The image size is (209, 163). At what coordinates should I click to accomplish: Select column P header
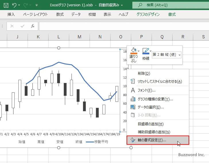(x=142, y=37)
